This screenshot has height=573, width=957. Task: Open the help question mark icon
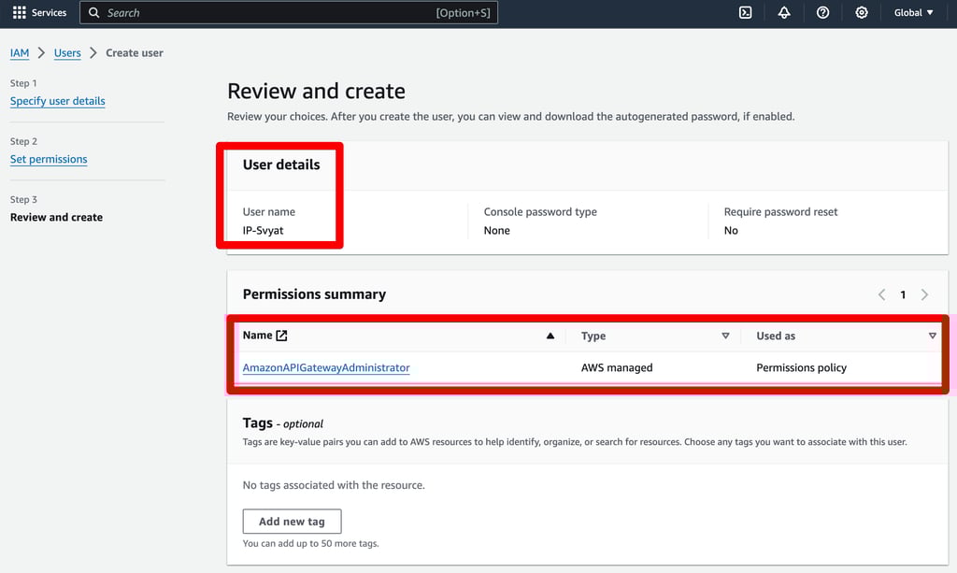click(822, 12)
